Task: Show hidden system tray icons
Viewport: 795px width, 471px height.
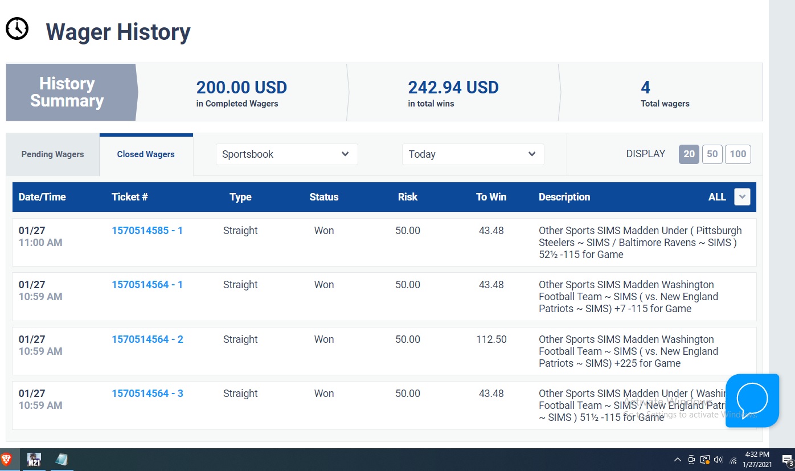Action: [677, 460]
